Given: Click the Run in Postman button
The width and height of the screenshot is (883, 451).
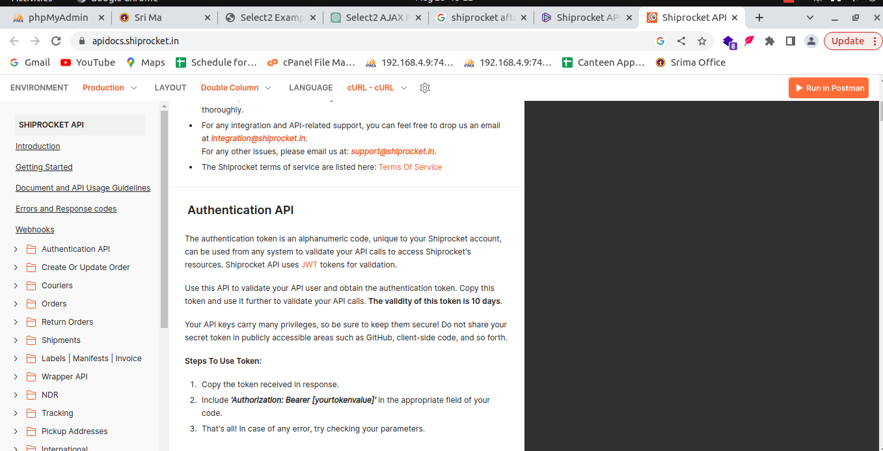Looking at the screenshot, I should click(x=828, y=88).
